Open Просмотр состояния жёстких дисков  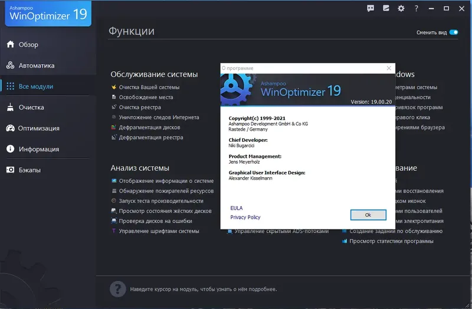[165, 211]
